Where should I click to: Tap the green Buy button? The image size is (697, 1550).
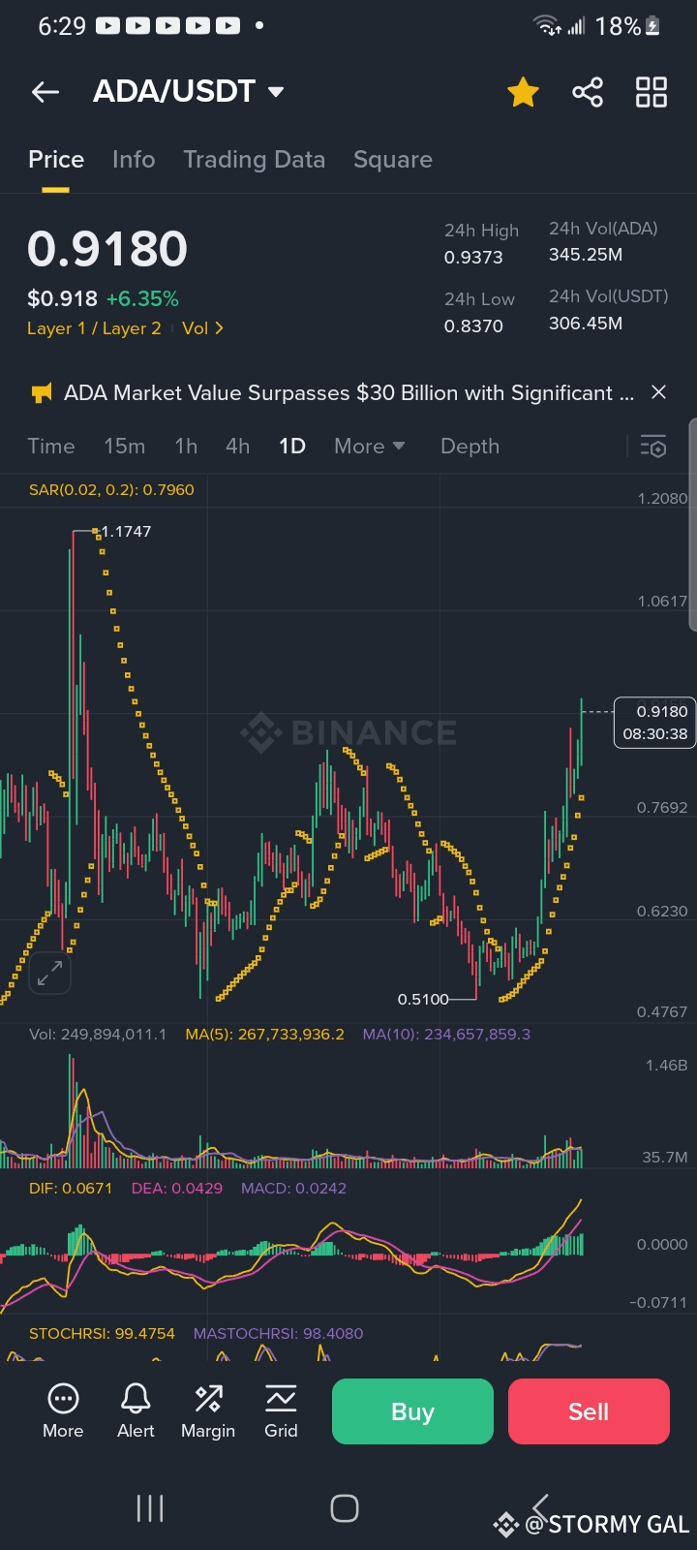(412, 1411)
